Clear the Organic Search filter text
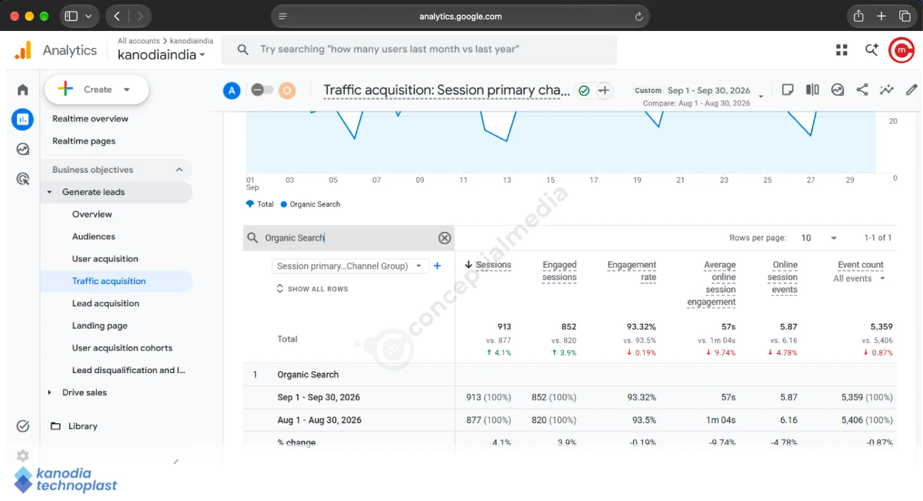Viewport: 923px width, 501px height. [x=445, y=238]
